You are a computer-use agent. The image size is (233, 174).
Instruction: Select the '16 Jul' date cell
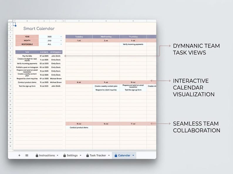tap(106, 124)
